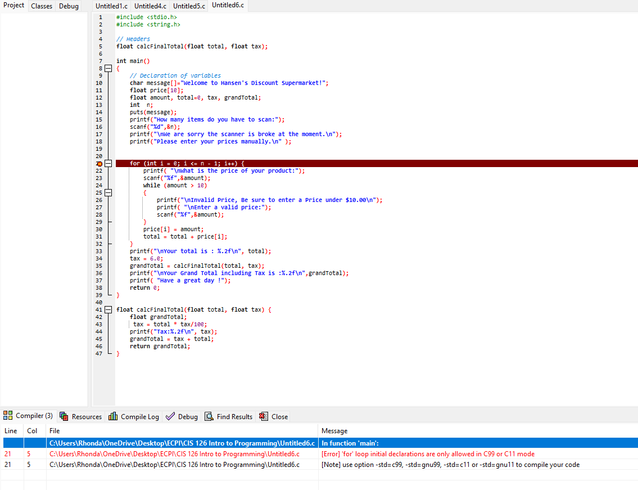The height and width of the screenshot is (490, 638).
Task: Open the Debug panel with the checkmark icon
Action: point(182,416)
